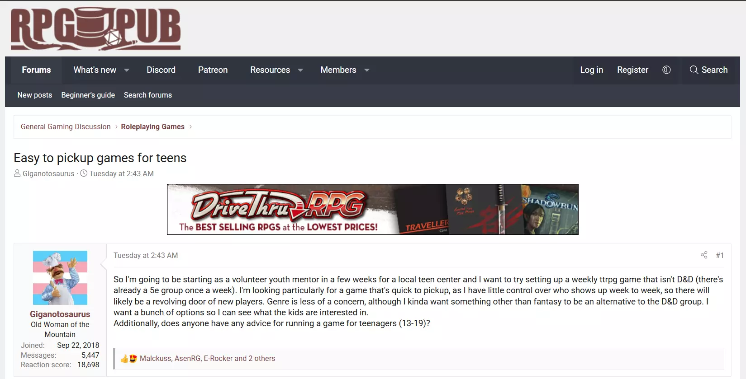Click the thread title Easy to pickup games for teens
Viewport: 746px width, 379px height.
coord(100,158)
